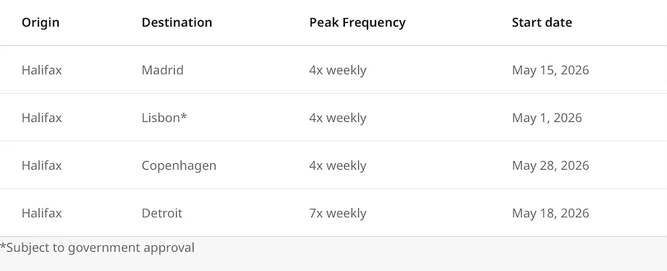This screenshot has width=667, height=271.
Task: Click 4x weekly in the Copenhagen row
Action: tap(338, 166)
